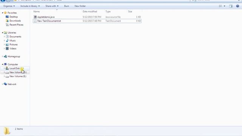Click the New Text Document.txt name
The image size is (242, 136).
pyautogui.click(x=49, y=21)
